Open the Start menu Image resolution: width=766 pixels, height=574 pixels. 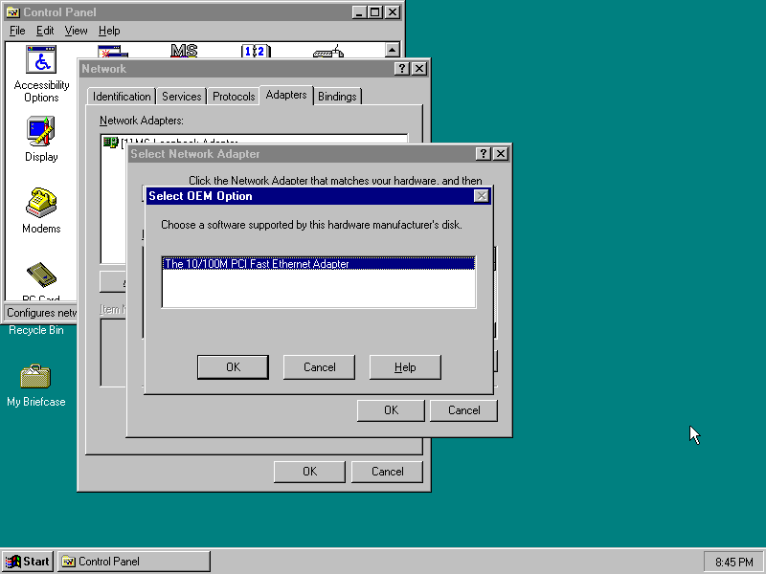click(x=28, y=562)
